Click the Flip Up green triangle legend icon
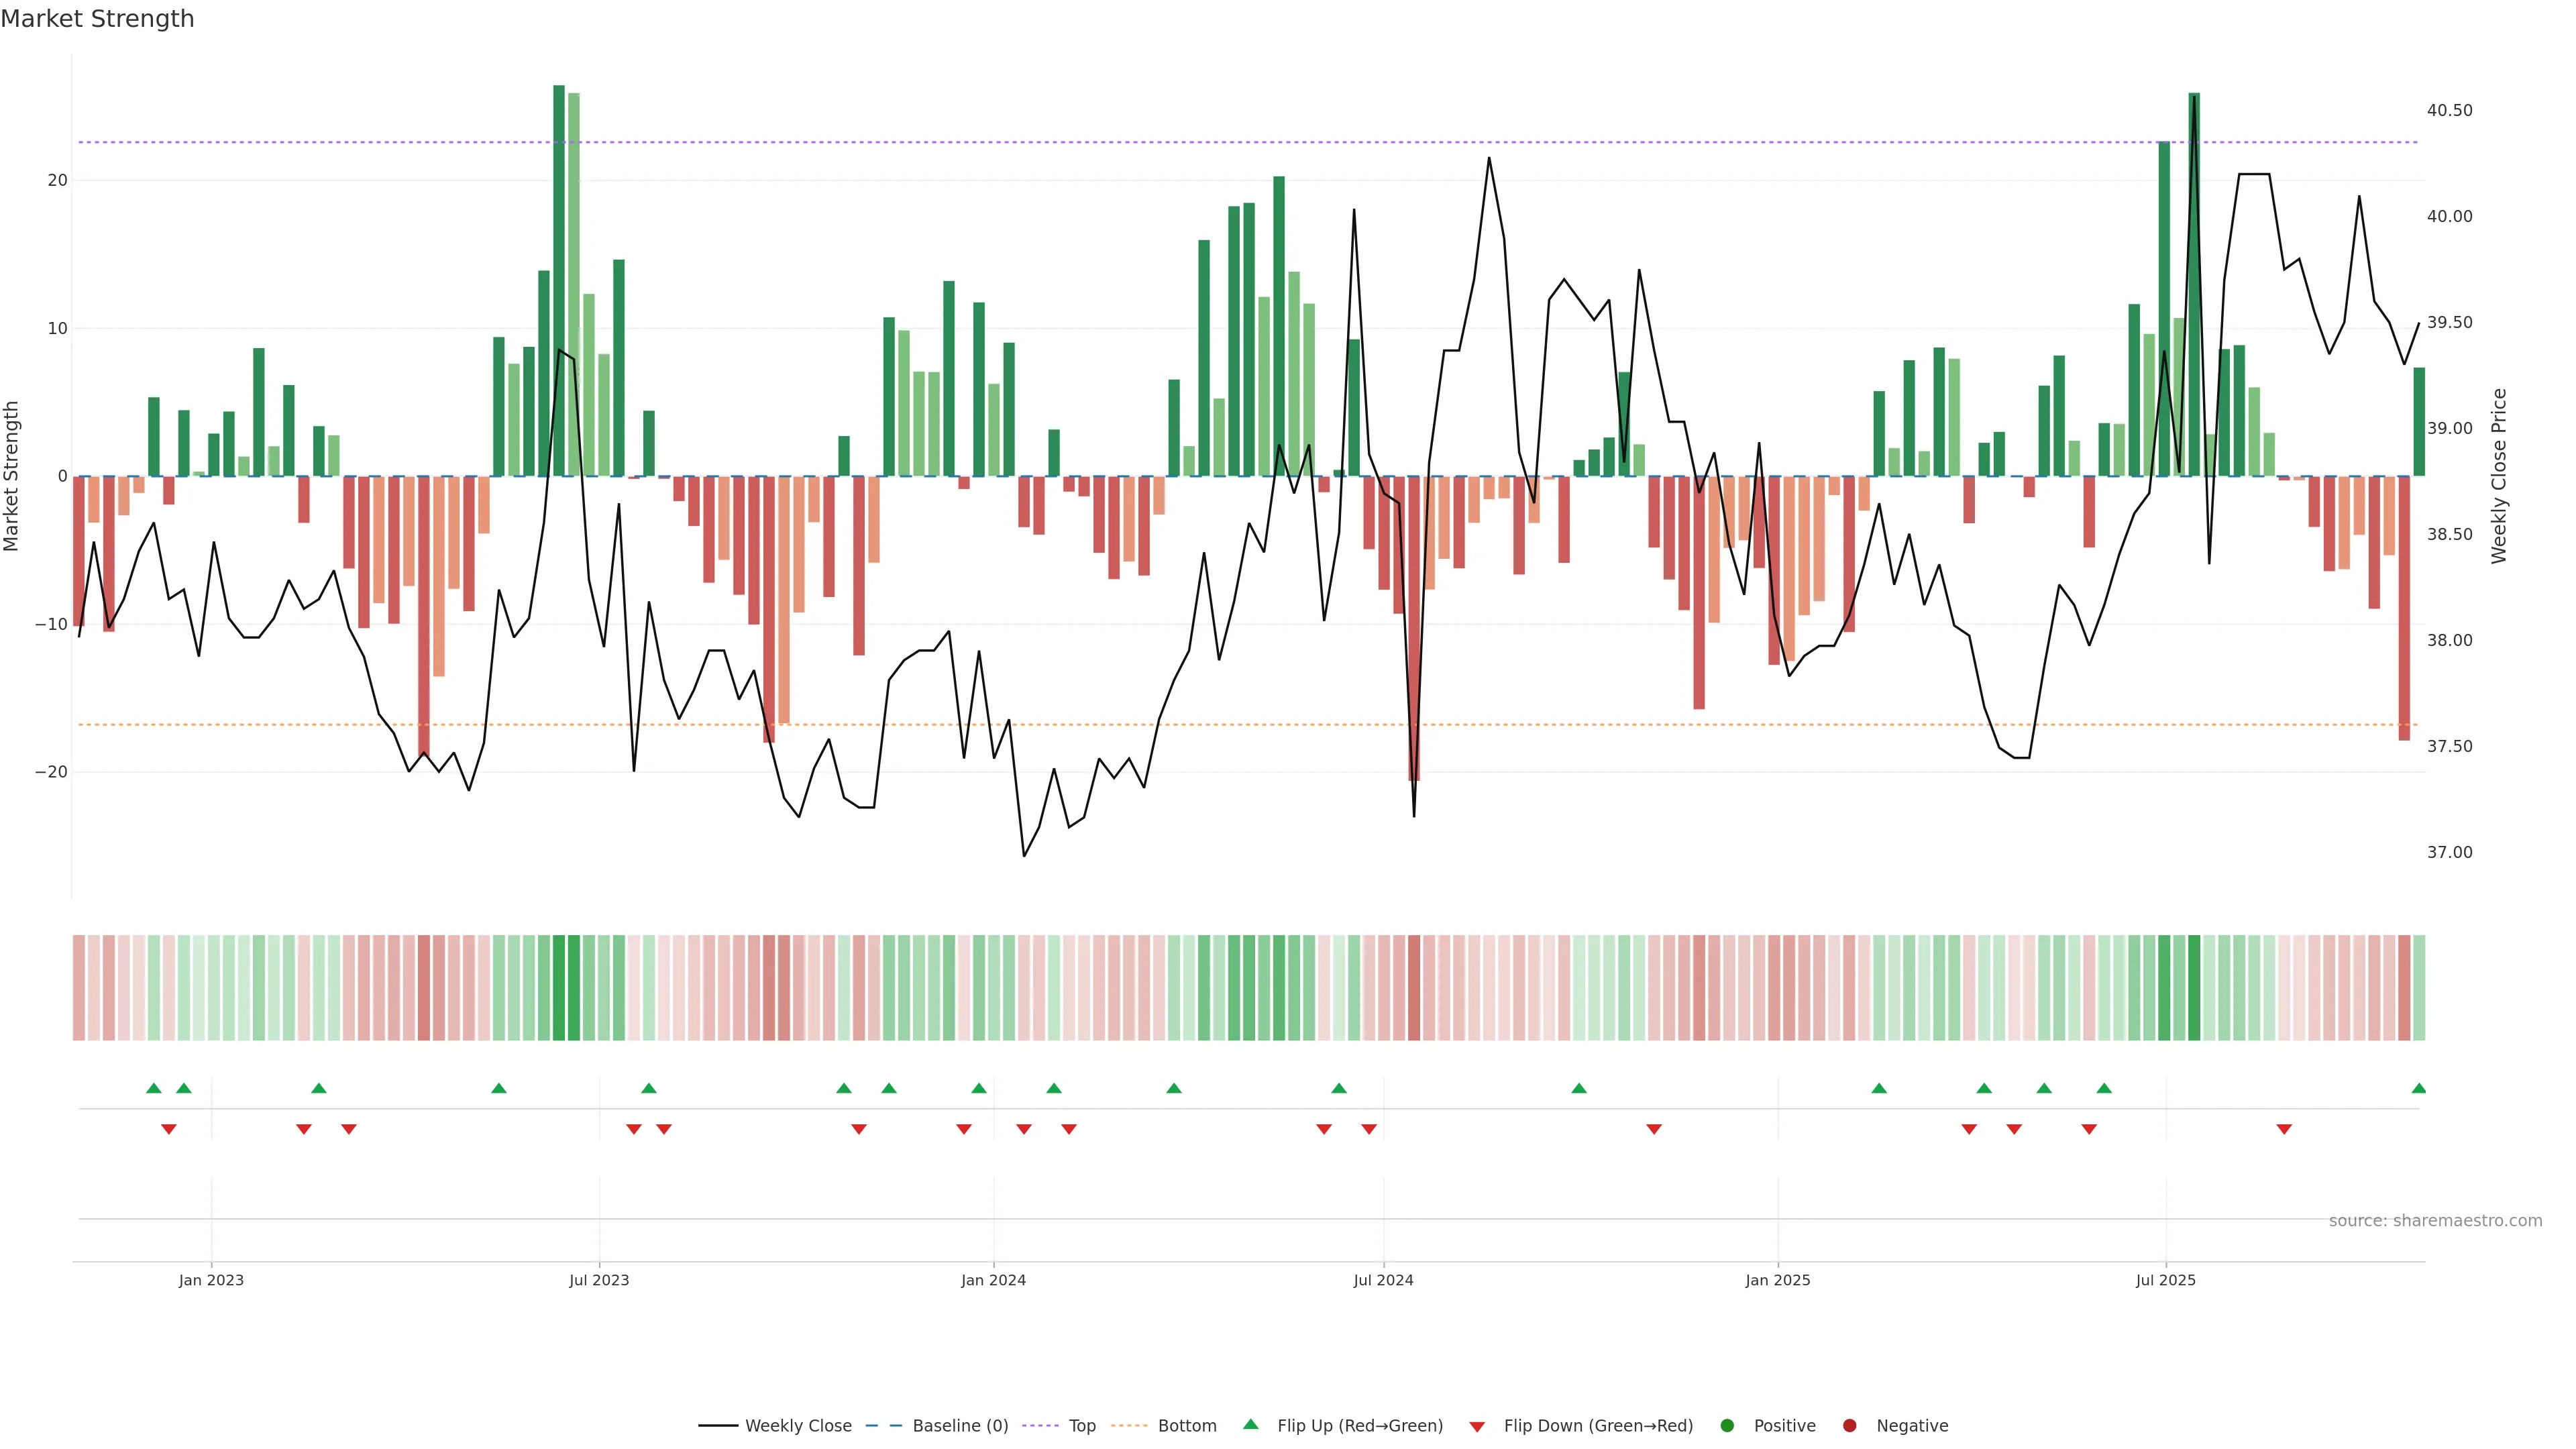2576x1449 pixels. coord(1250,1425)
